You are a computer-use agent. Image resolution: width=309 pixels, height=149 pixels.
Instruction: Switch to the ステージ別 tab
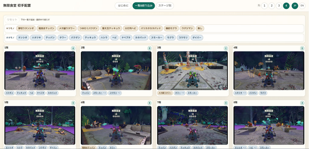click(165, 6)
